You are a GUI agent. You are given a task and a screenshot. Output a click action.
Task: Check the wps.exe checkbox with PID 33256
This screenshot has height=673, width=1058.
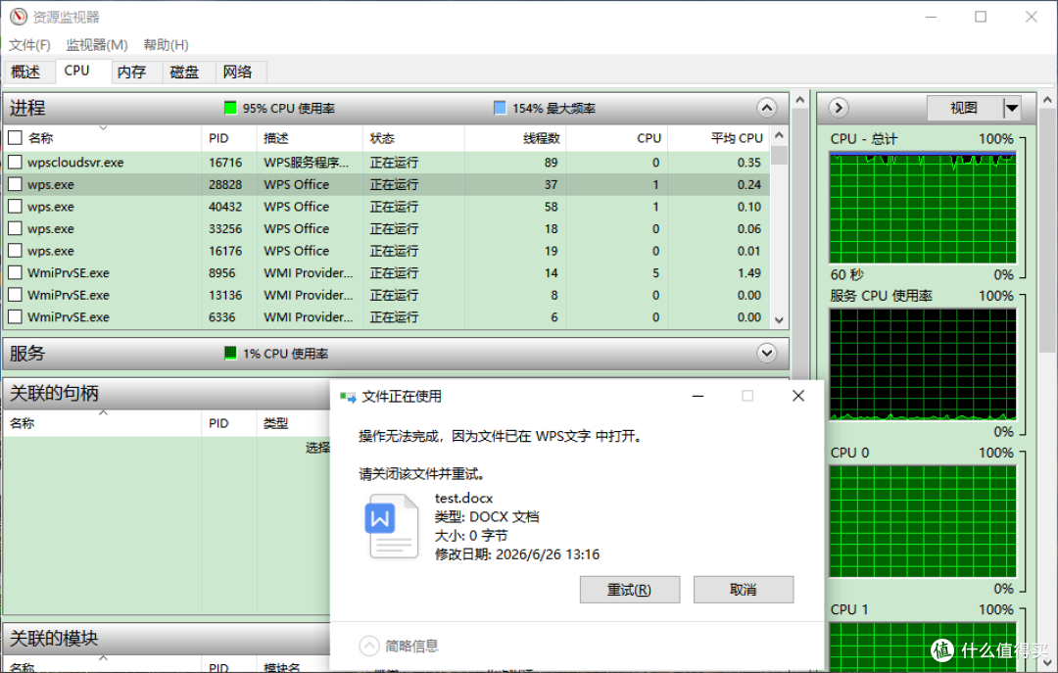tap(15, 229)
